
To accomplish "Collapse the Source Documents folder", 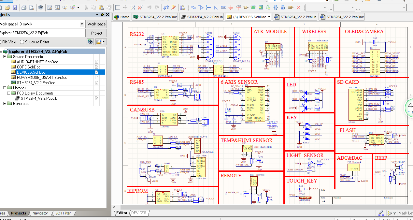I will (x=5, y=57).
